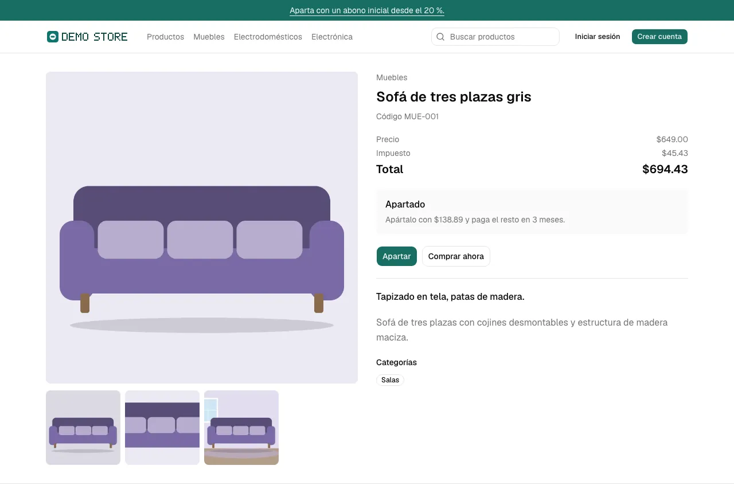
Task: Click the Muebles breadcrumb above the title
Action: coord(392,77)
